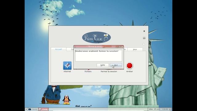Click the screenshot icon below the panel's X
The height and width of the screenshot is (111, 197).
144,38
